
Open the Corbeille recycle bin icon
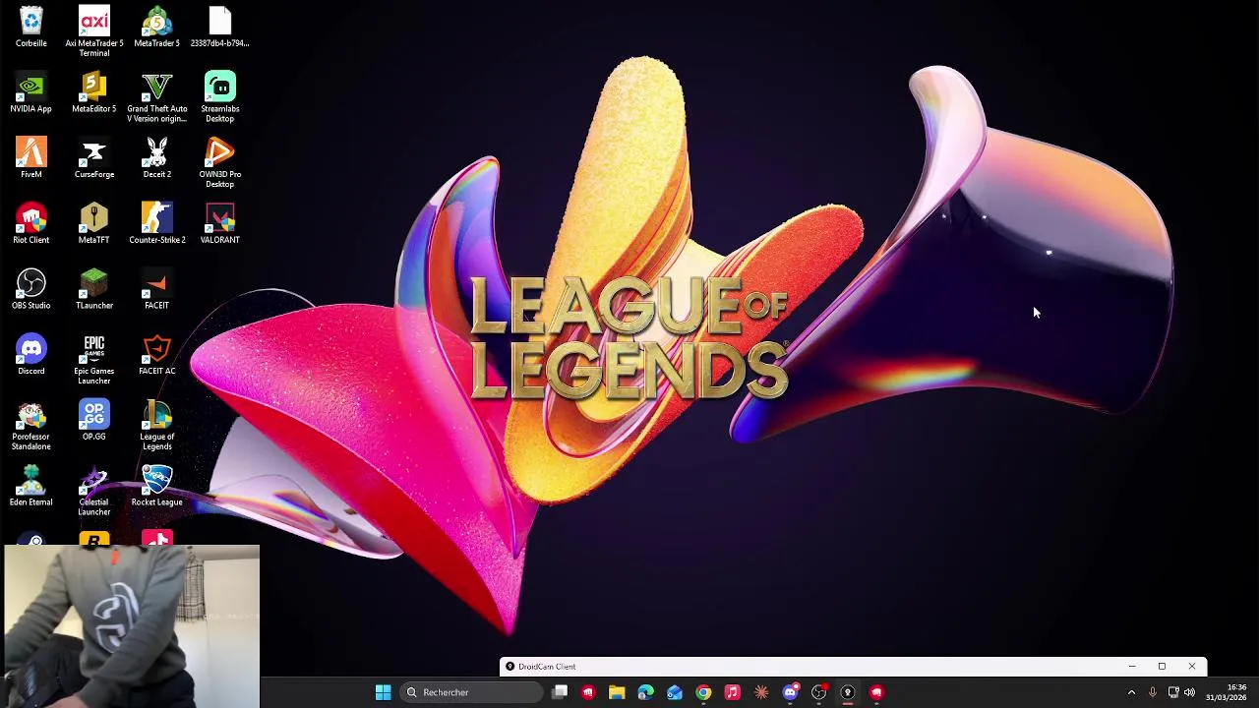(x=31, y=28)
